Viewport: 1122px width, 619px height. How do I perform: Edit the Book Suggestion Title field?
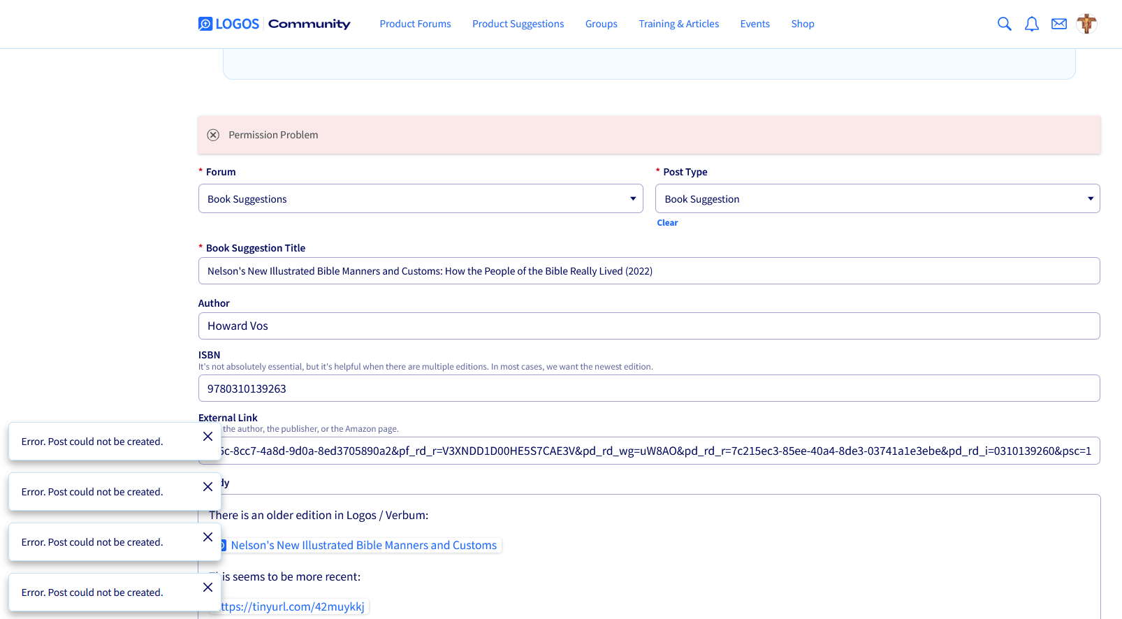click(x=649, y=271)
